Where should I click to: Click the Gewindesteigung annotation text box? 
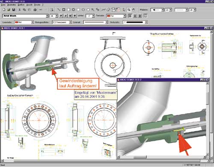pyautogui.click(x=78, y=84)
